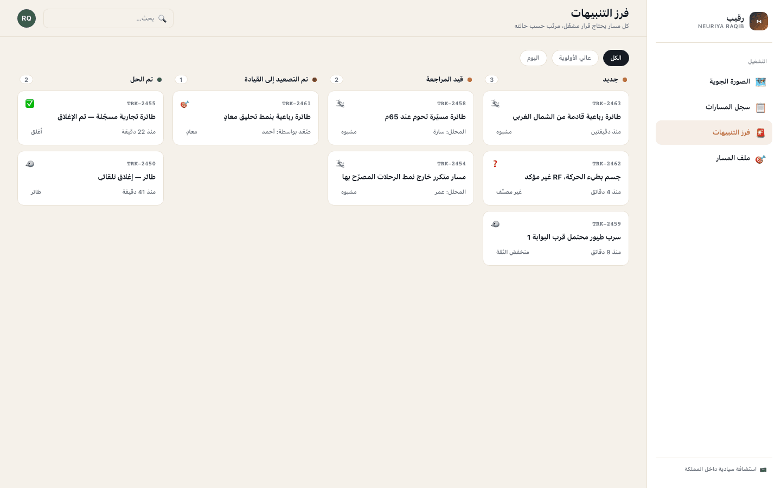This screenshot has height=488, width=781.
Task: Click the aircraft icon on TRK-2463 card
Action: [495, 104]
